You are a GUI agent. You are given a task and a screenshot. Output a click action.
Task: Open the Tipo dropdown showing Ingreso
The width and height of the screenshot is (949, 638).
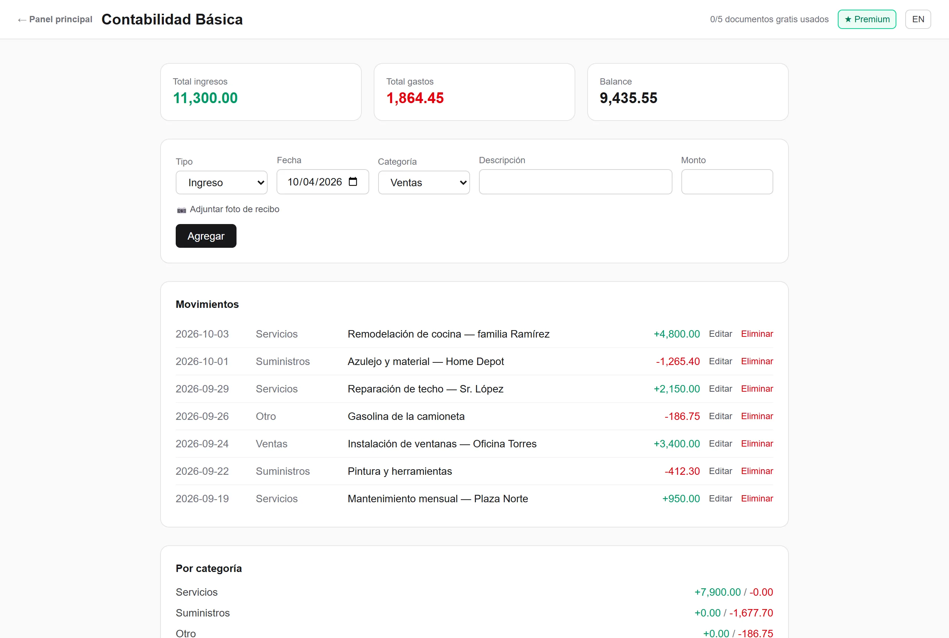click(222, 183)
